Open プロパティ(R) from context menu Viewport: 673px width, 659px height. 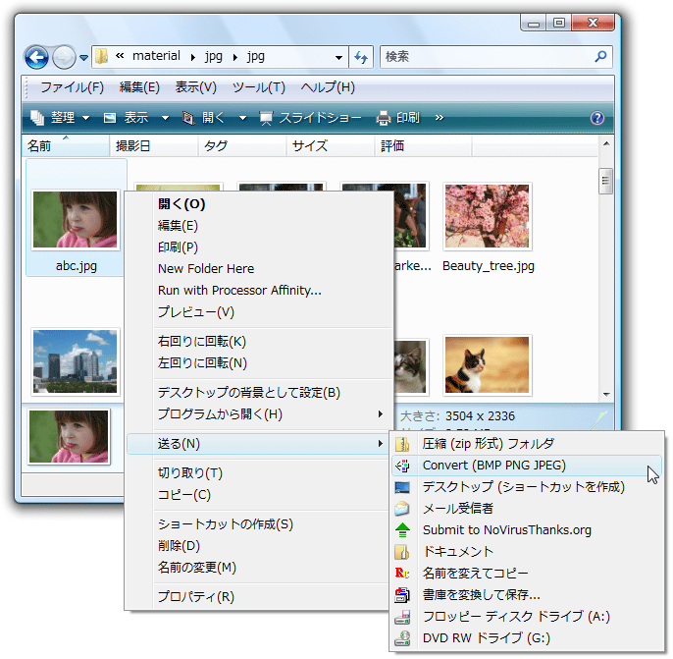point(259,597)
